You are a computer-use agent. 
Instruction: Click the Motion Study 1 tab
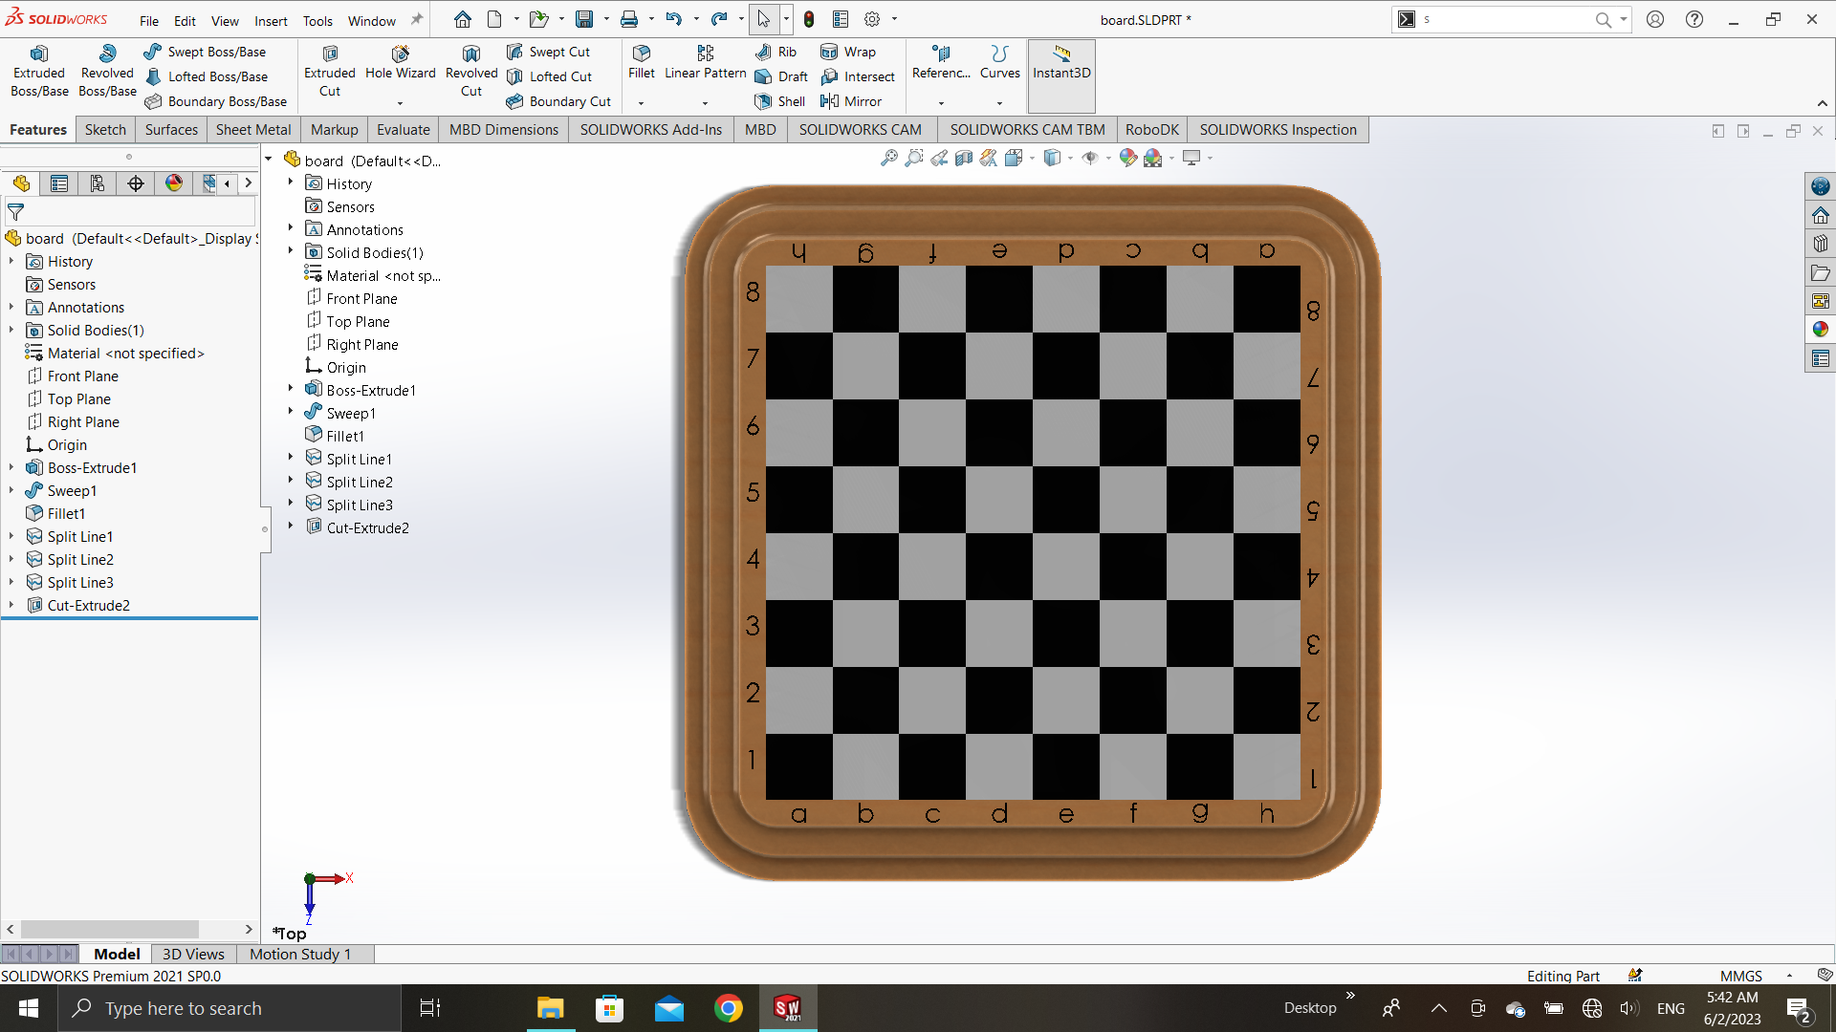click(x=300, y=954)
